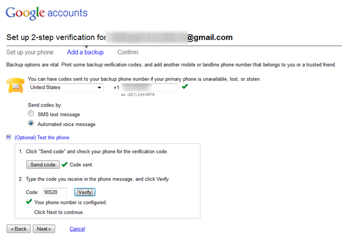Click the yellow telephone icon
The width and height of the screenshot is (343, 243).
tap(15, 85)
